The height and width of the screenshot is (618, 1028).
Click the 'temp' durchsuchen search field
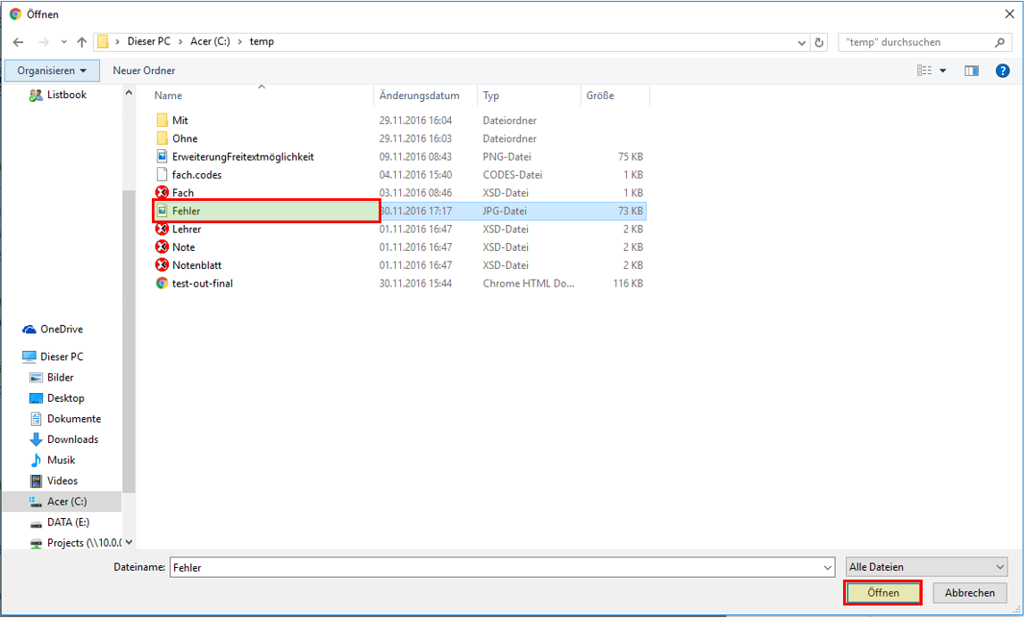915,42
